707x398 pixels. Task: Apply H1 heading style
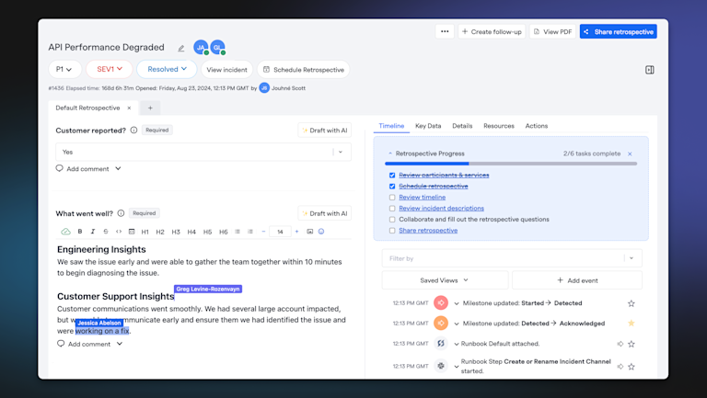click(145, 232)
